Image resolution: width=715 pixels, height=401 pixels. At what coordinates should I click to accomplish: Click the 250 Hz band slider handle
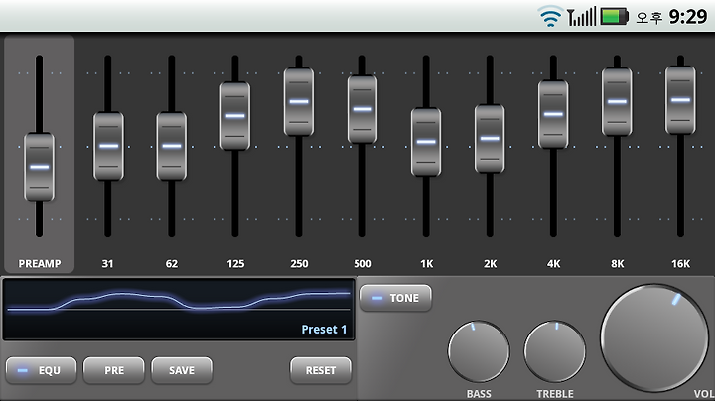click(x=299, y=101)
